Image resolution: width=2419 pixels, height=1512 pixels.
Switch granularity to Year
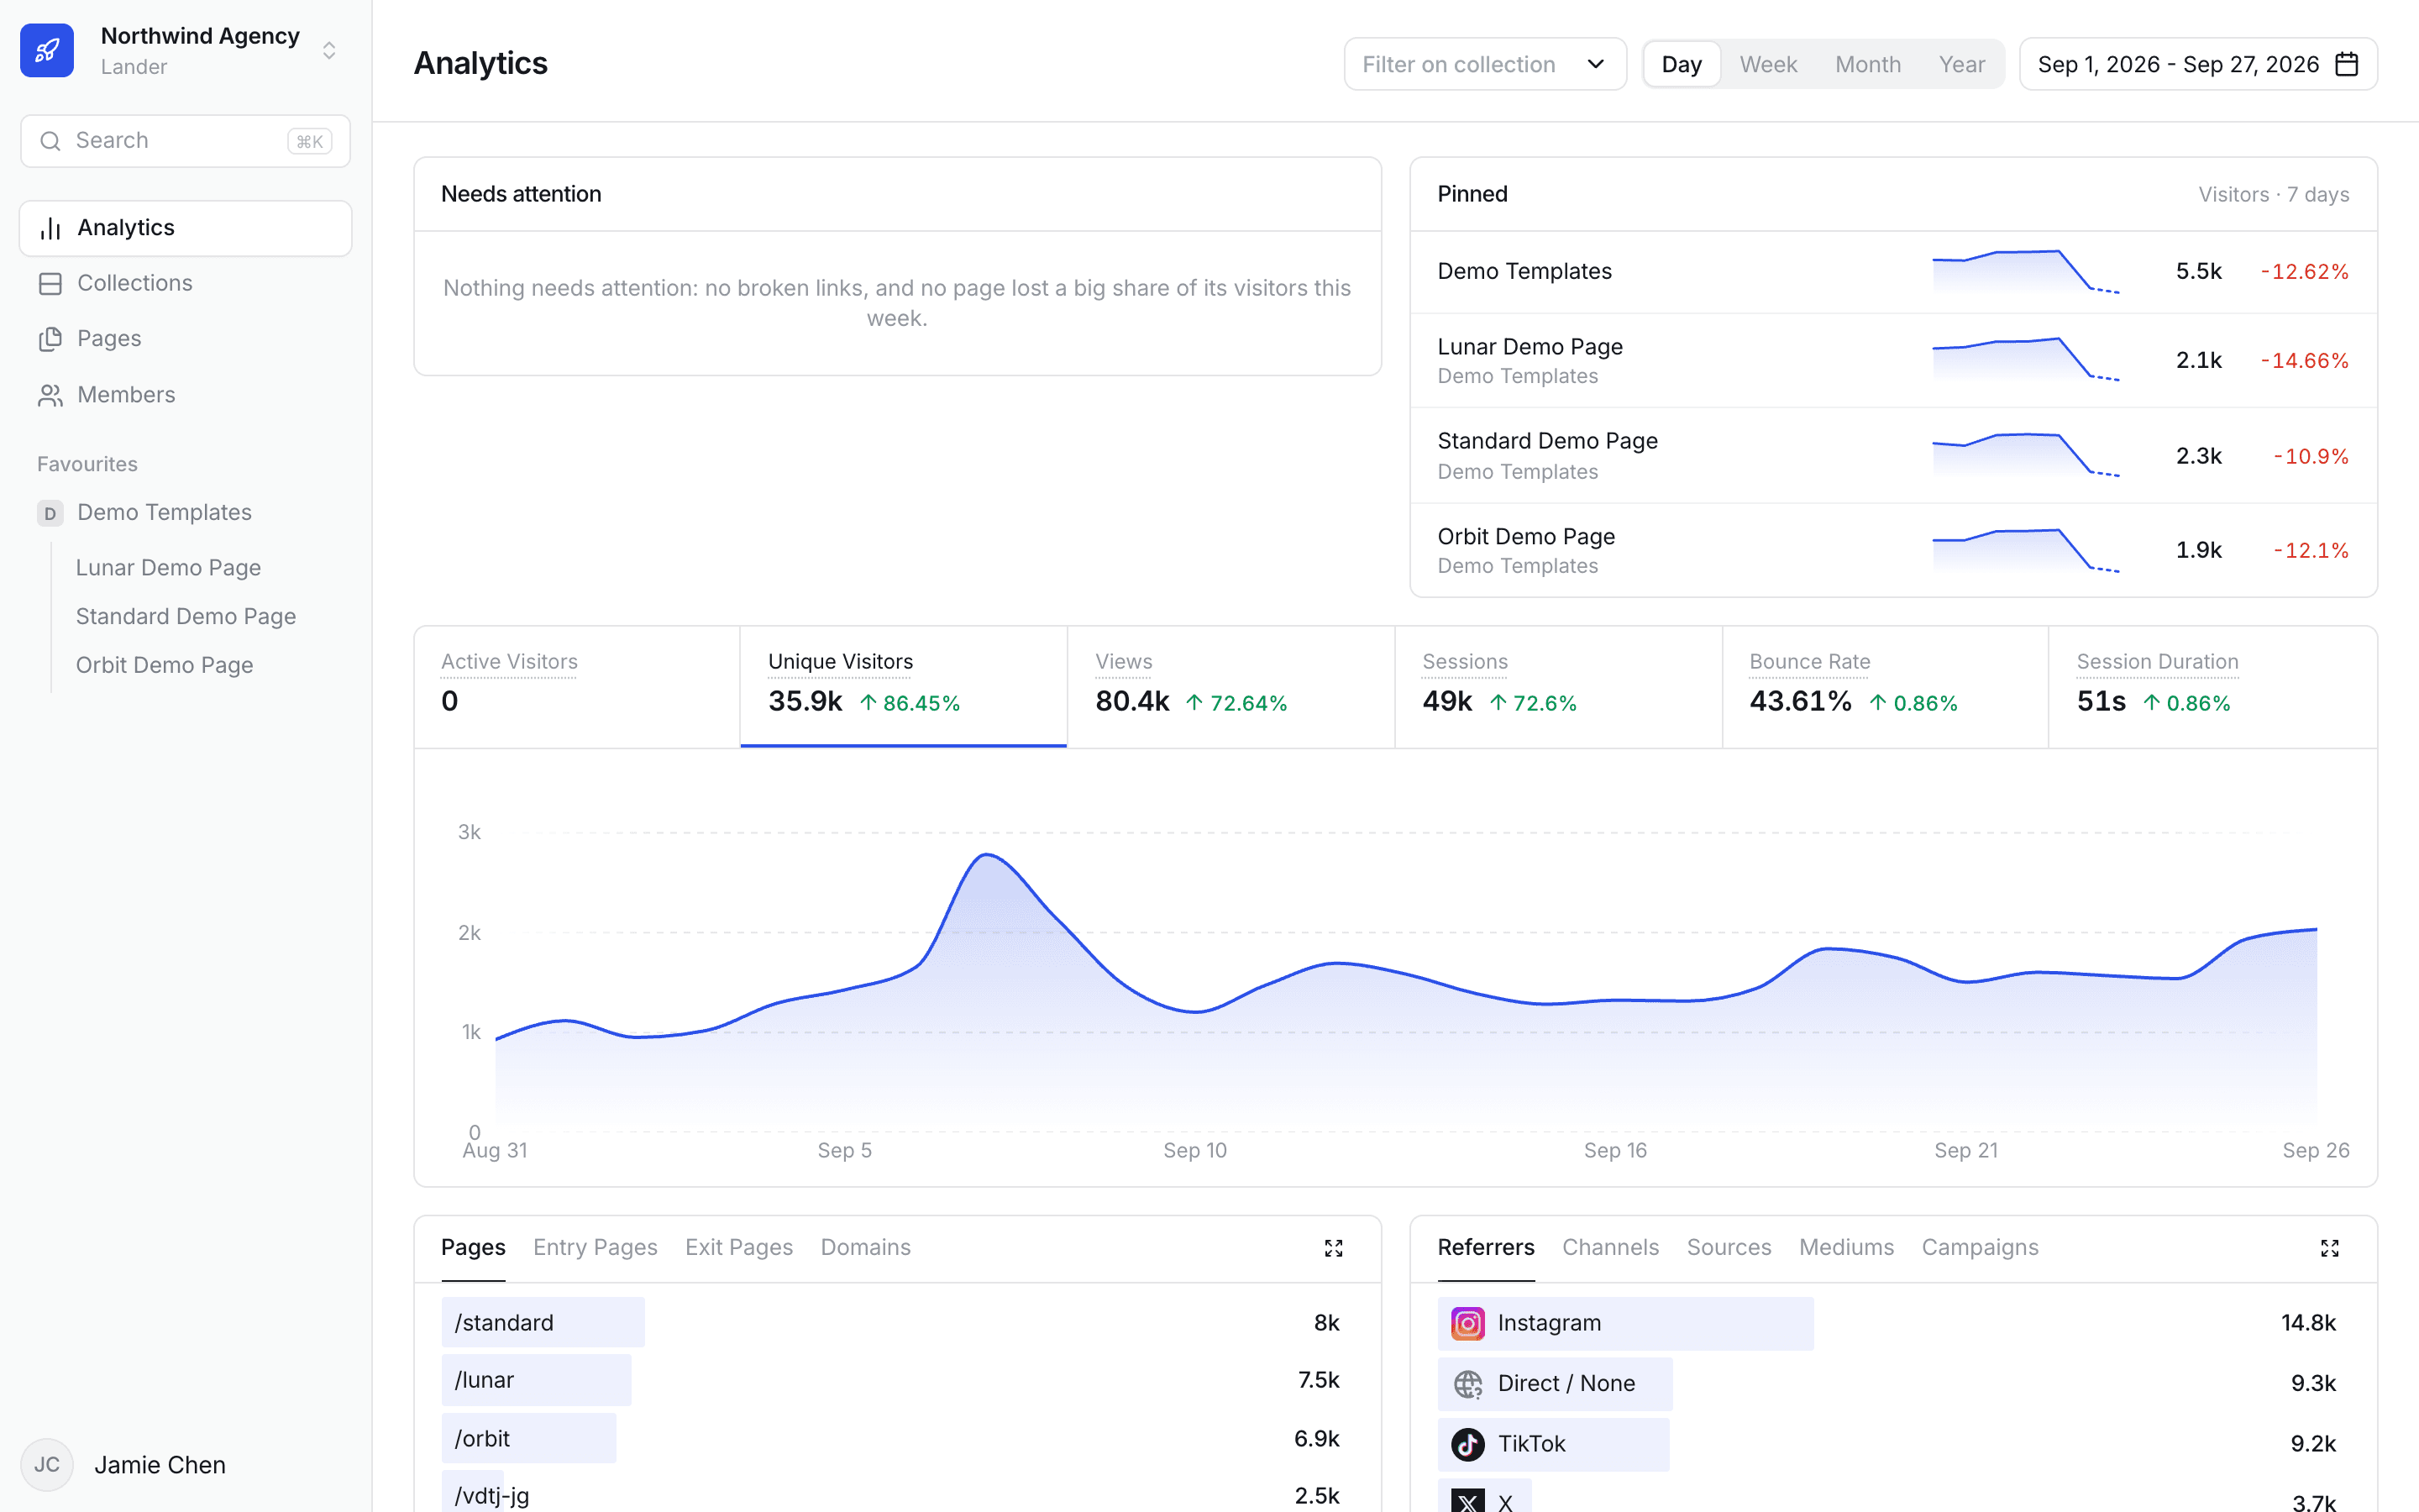pyautogui.click(x=1961, y=64)
